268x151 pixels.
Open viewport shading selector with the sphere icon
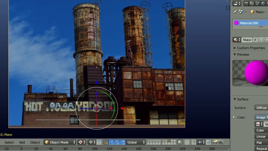(82, 142)
